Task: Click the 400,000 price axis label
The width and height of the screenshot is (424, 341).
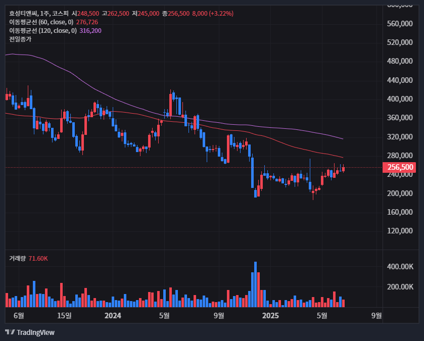Action: [400, 99]
